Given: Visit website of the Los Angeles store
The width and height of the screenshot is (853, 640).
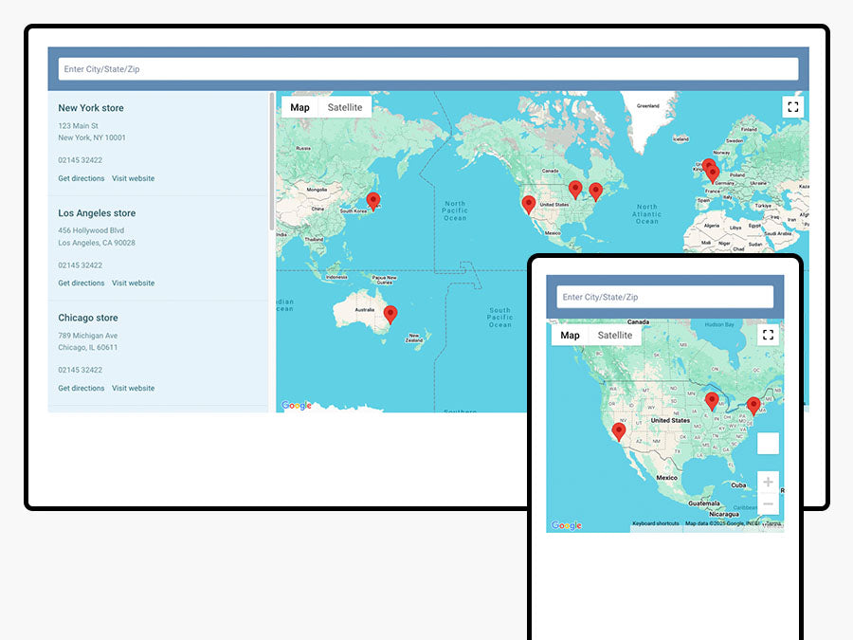Looking at the screenshot, I should [x=133, y=283].
